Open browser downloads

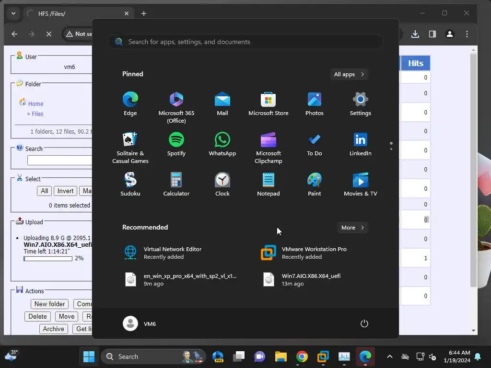click(415, 34)
